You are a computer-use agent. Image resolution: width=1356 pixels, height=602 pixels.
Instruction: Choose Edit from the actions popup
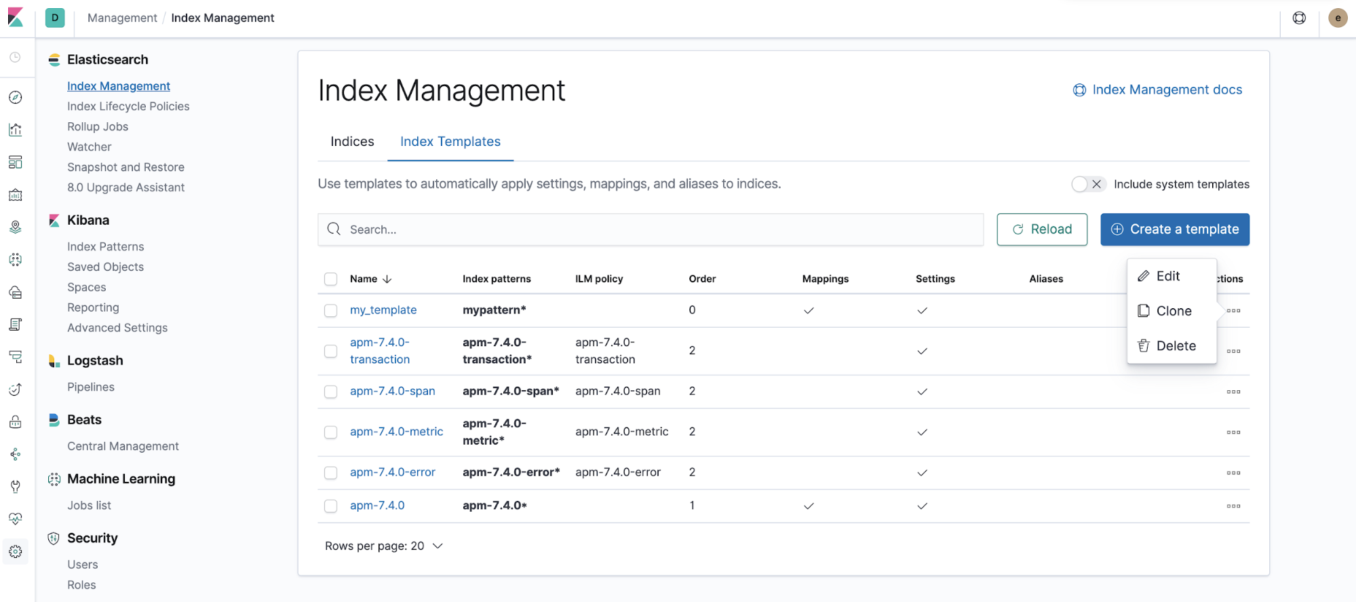tap(1172, 276)
